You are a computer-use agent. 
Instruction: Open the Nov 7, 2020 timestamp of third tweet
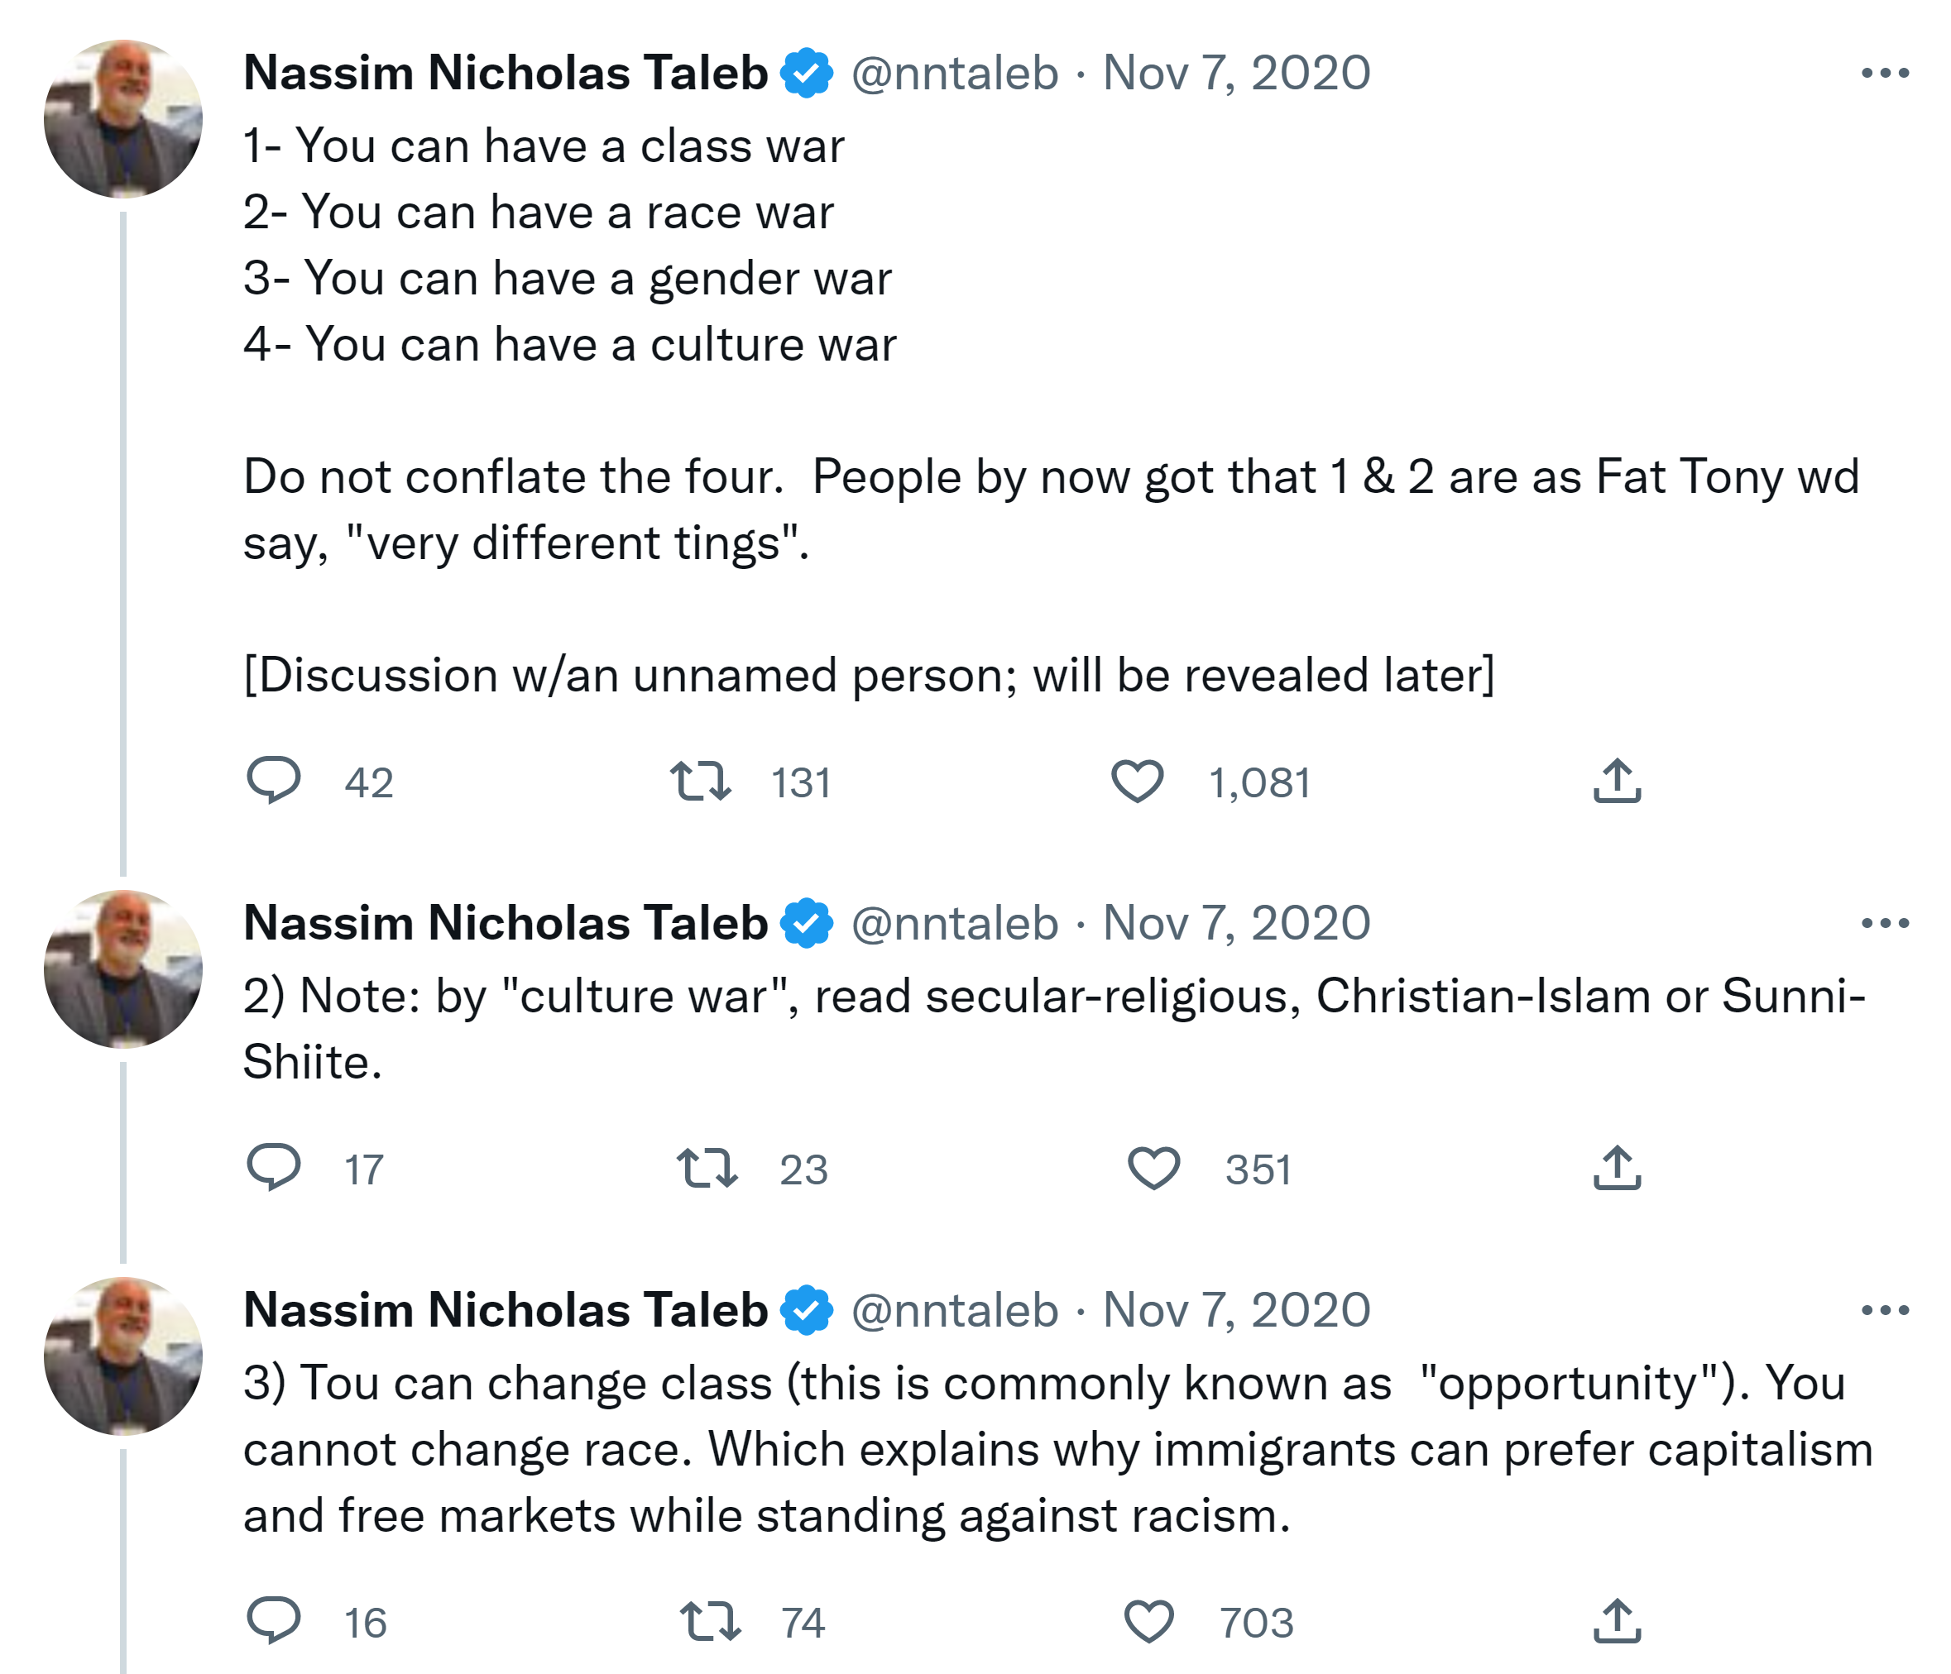[1236, 1310]
